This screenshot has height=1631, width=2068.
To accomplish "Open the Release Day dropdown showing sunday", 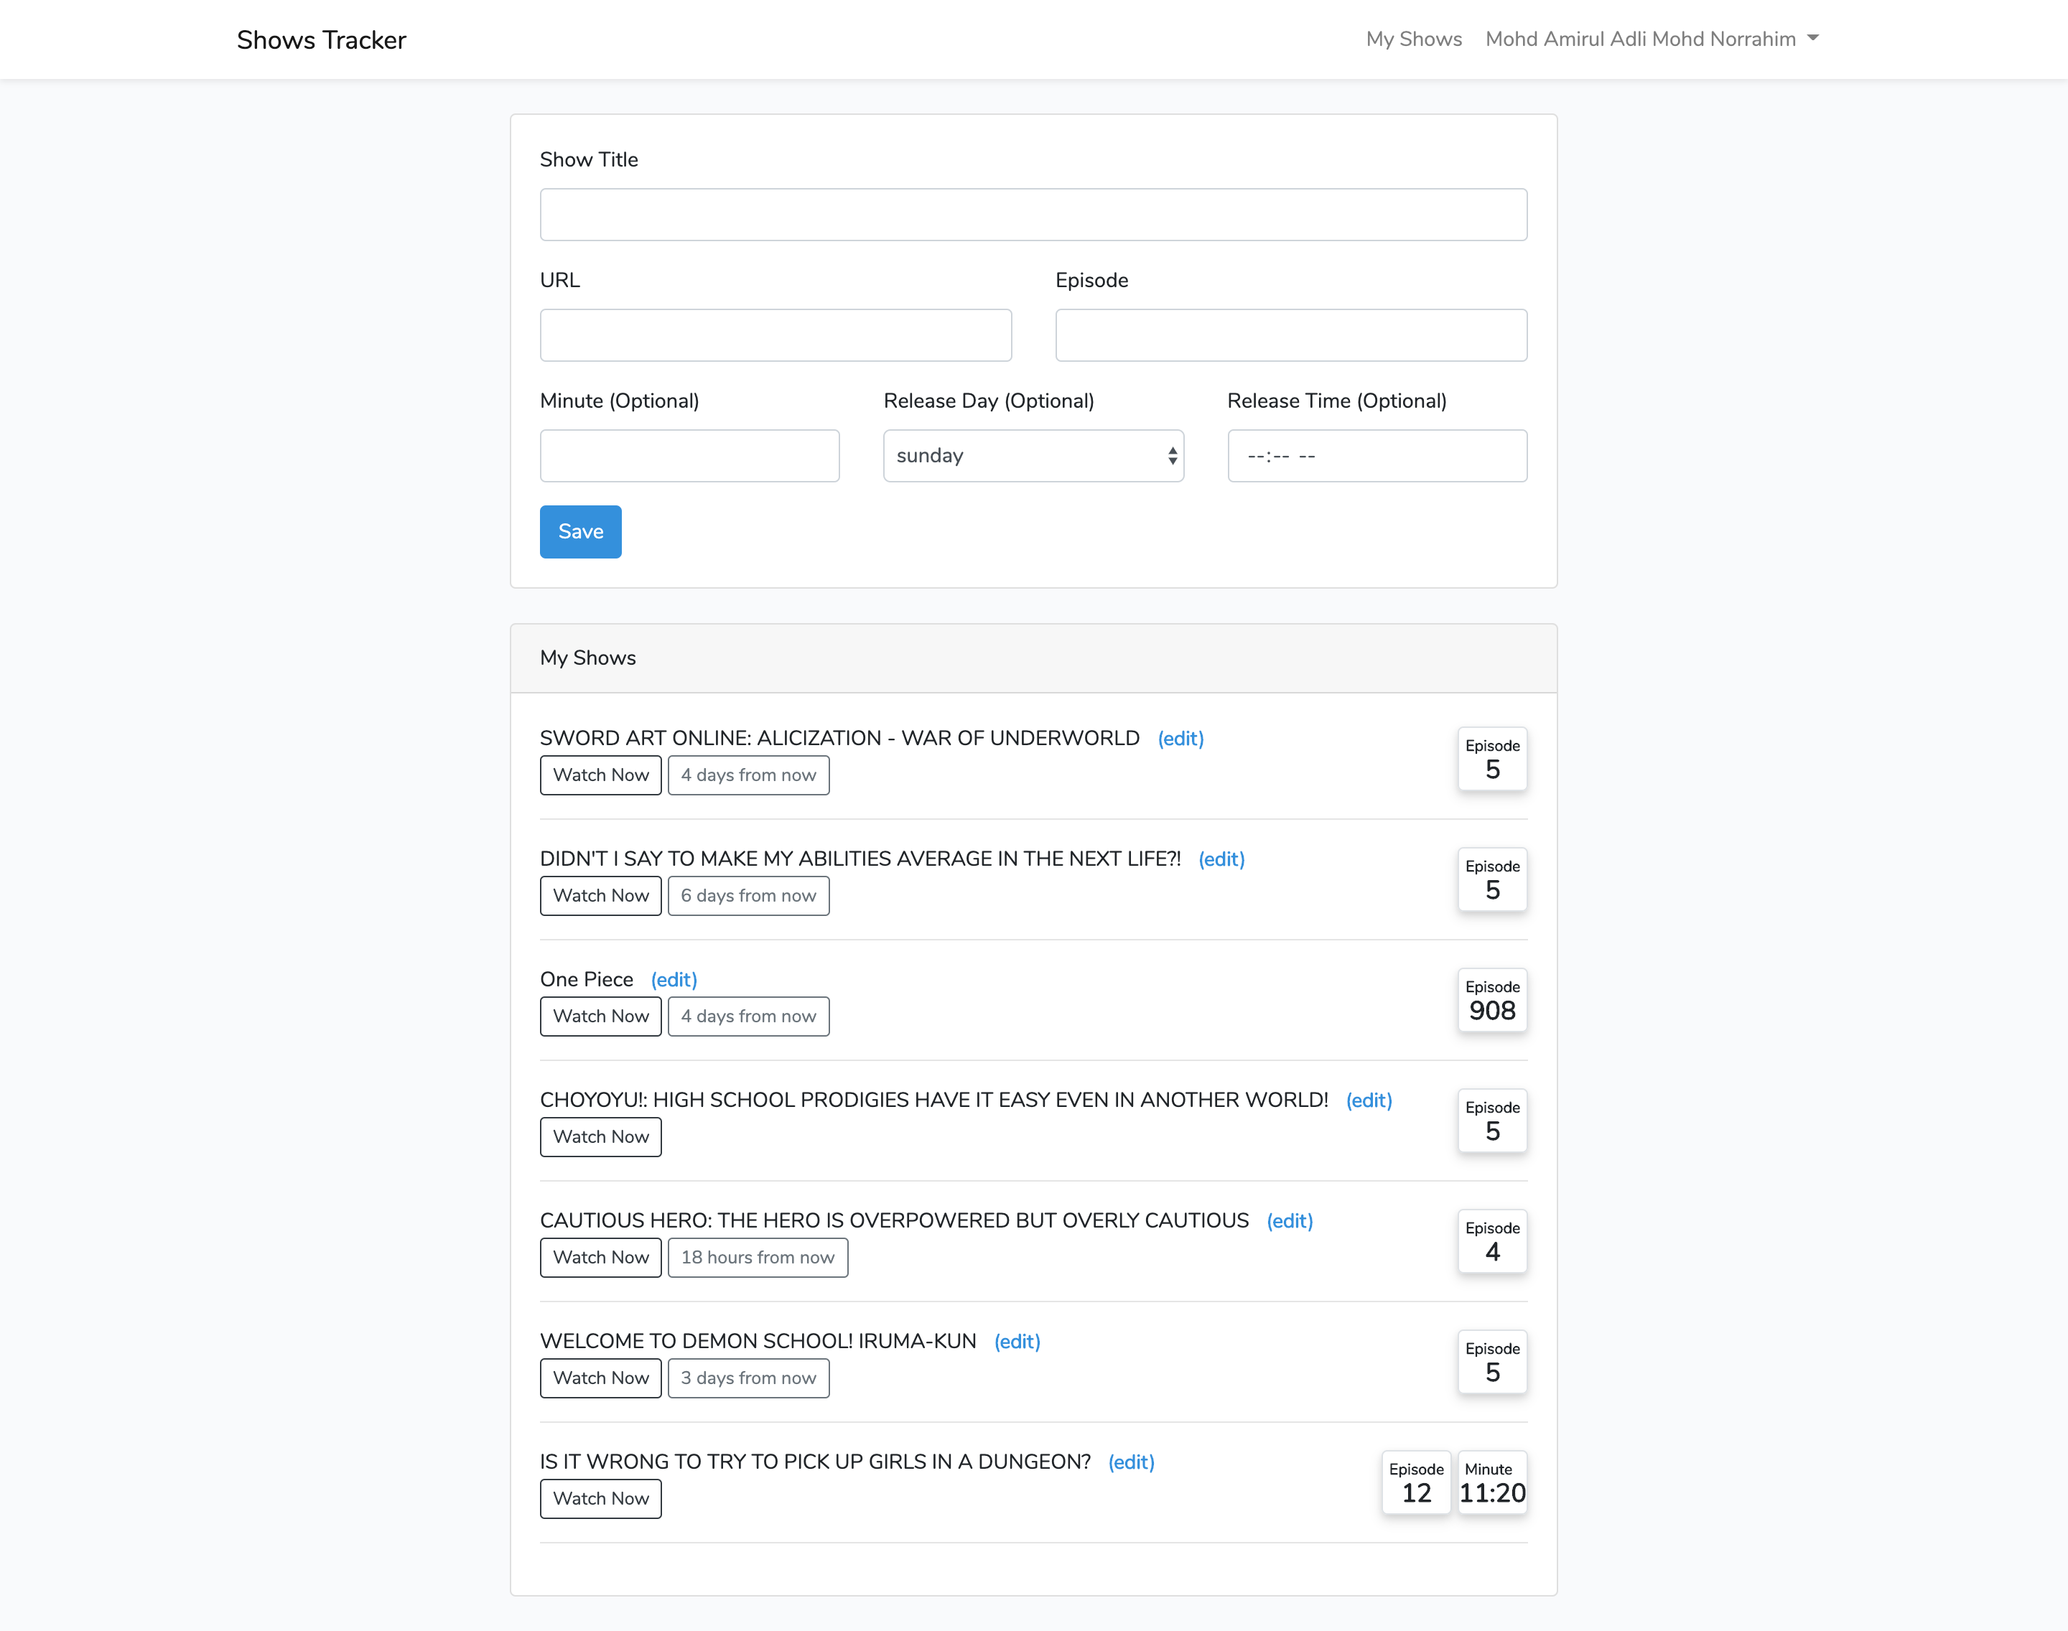I will 1033,456.
